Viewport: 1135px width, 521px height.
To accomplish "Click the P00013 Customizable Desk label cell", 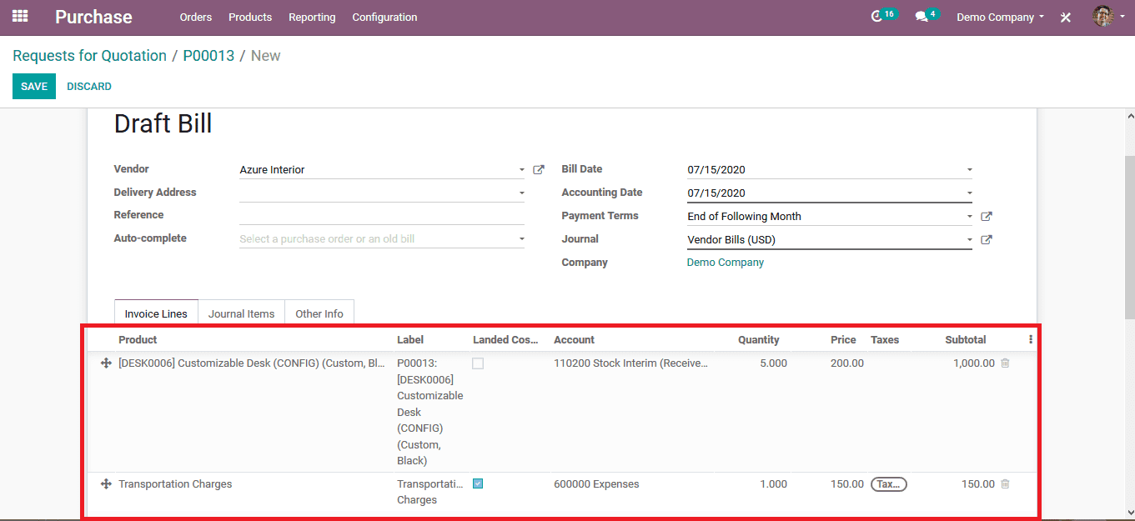I will [430, 412].
